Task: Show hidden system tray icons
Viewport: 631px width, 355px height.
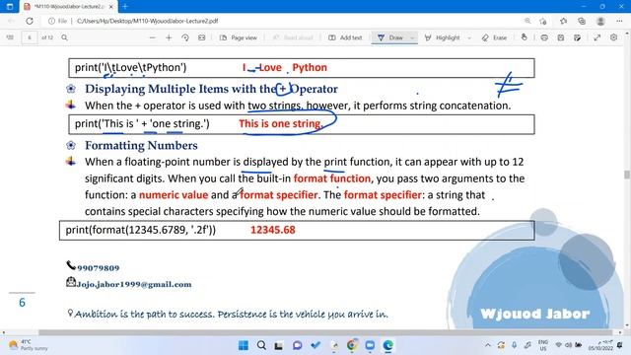Action: (x=488, y=345)
